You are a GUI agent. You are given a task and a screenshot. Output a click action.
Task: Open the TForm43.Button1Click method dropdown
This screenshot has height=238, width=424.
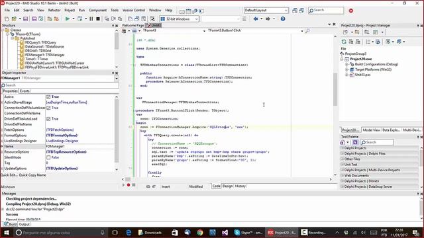tap(302, 31)
